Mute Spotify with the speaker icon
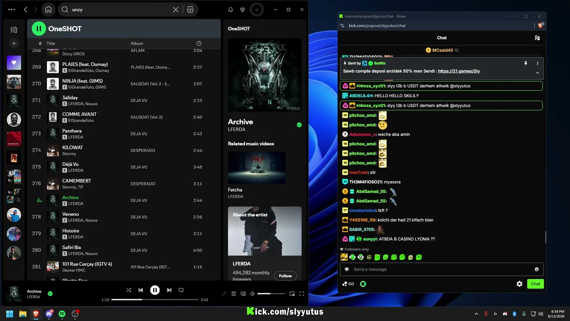 252,294
